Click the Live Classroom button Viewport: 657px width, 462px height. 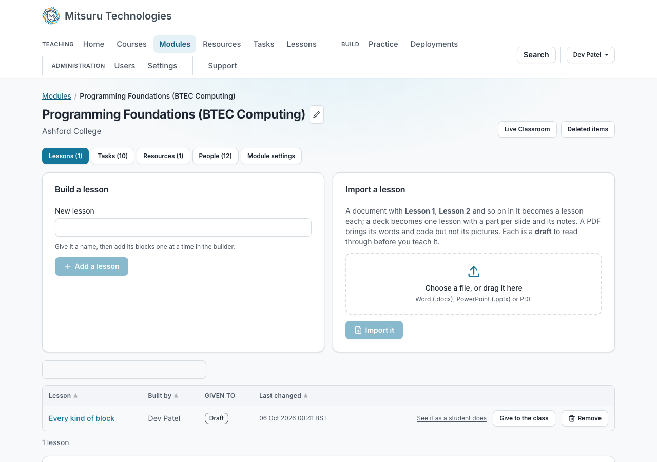click(x=527, y=129)
